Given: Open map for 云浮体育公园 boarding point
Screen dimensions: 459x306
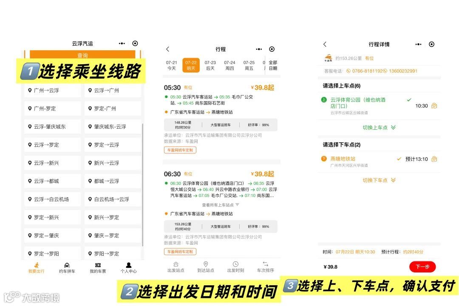Looking at the screenshot, I should point(434,106).
